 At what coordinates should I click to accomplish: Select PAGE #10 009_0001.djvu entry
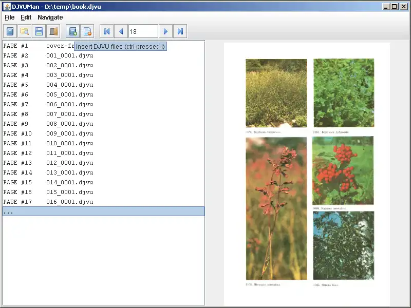coord(48,133)
